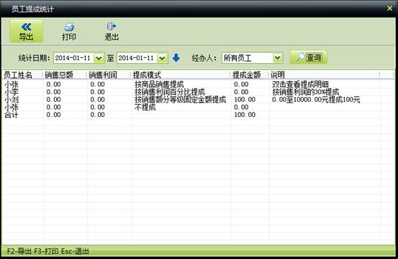Select the 合计 totals row

[x=198, y=115]
